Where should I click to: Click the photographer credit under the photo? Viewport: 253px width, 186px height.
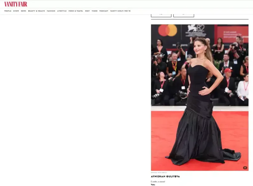click(159, 172)
